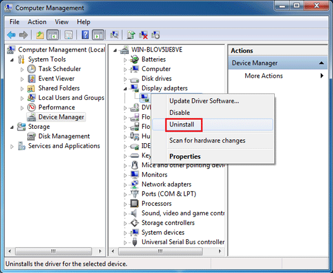The width and height of the screenshot is (333, 273).
Task: Click Scan for hardware changes toolbar icon
Action: [x=114, y=35]
